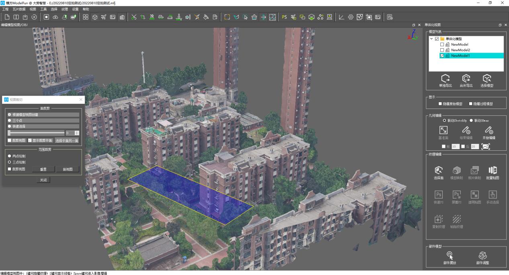Screen dimensions: 509x275
Task: Click the 关闭 button in 视图裁切 dialog
Action: tap(43, 180)
